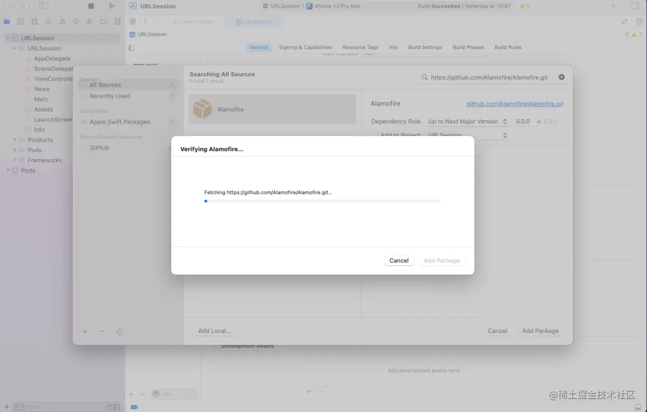Switch to the Build Phases tab
Image resolution: width=647 pixels, height=412 pixels.
(x=468, y=47)
